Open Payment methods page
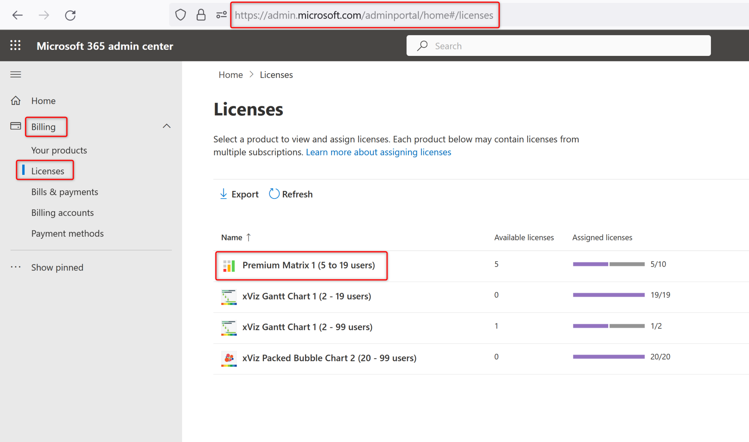The height and width of the screenshot is (442, 749). (x=67, y=233)
